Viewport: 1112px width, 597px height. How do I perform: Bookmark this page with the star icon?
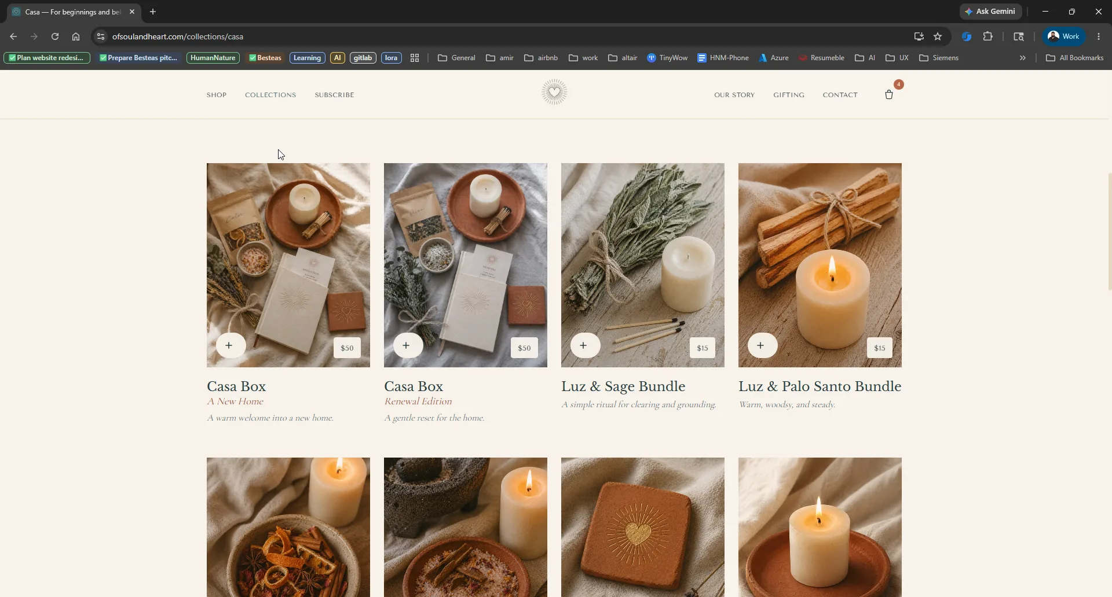[x=938, y=36]
